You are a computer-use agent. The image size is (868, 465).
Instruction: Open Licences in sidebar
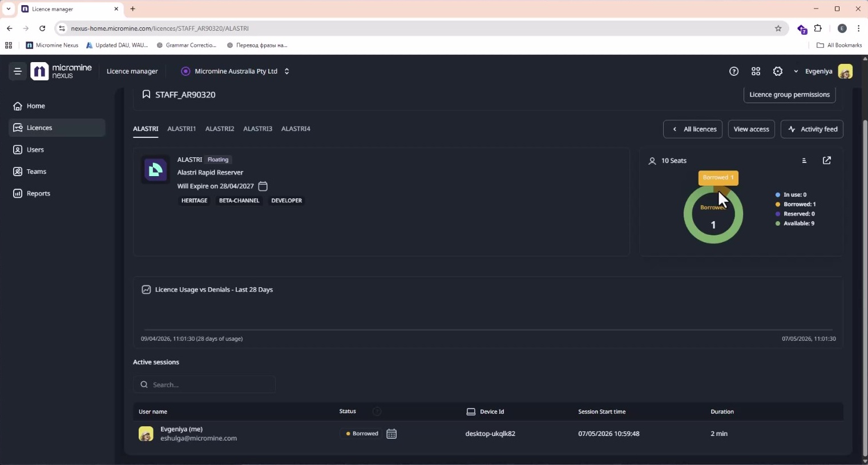point(57,128)
